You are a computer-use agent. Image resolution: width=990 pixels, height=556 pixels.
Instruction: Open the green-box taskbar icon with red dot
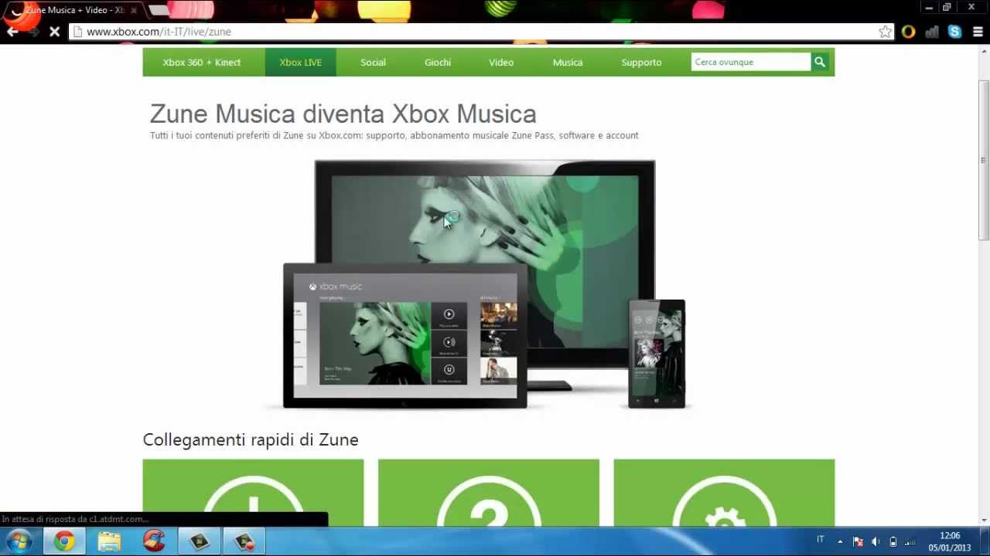(x=244, y=541)
